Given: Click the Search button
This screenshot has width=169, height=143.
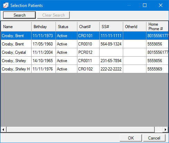Looking at the screenshot, I should click(19, 15).
